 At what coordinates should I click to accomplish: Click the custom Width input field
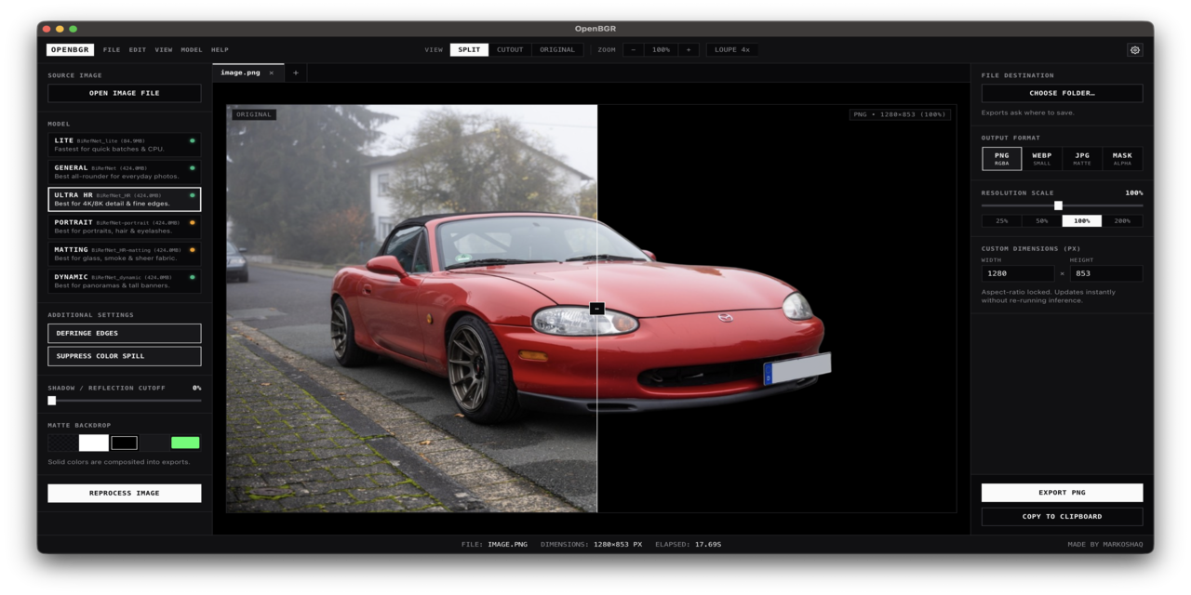click(1018, 273)
